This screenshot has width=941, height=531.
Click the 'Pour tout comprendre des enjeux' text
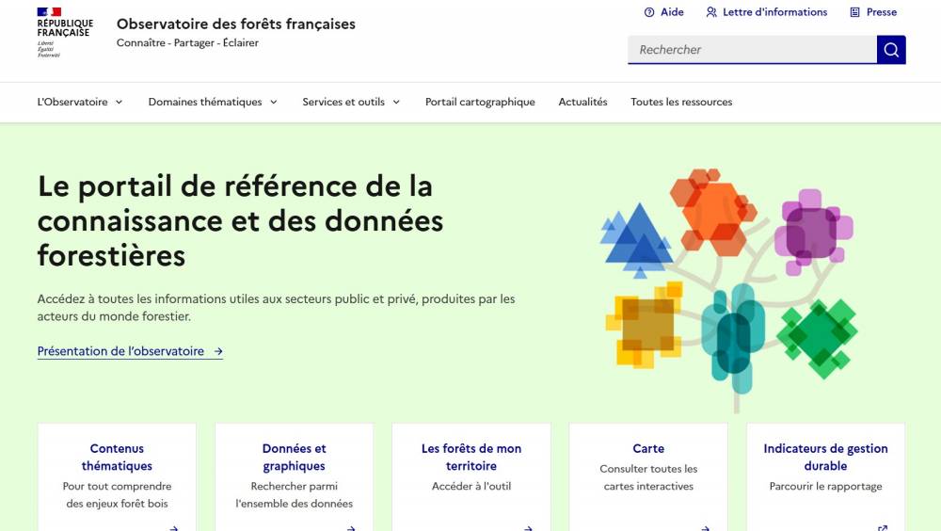[x=117, y=495]
